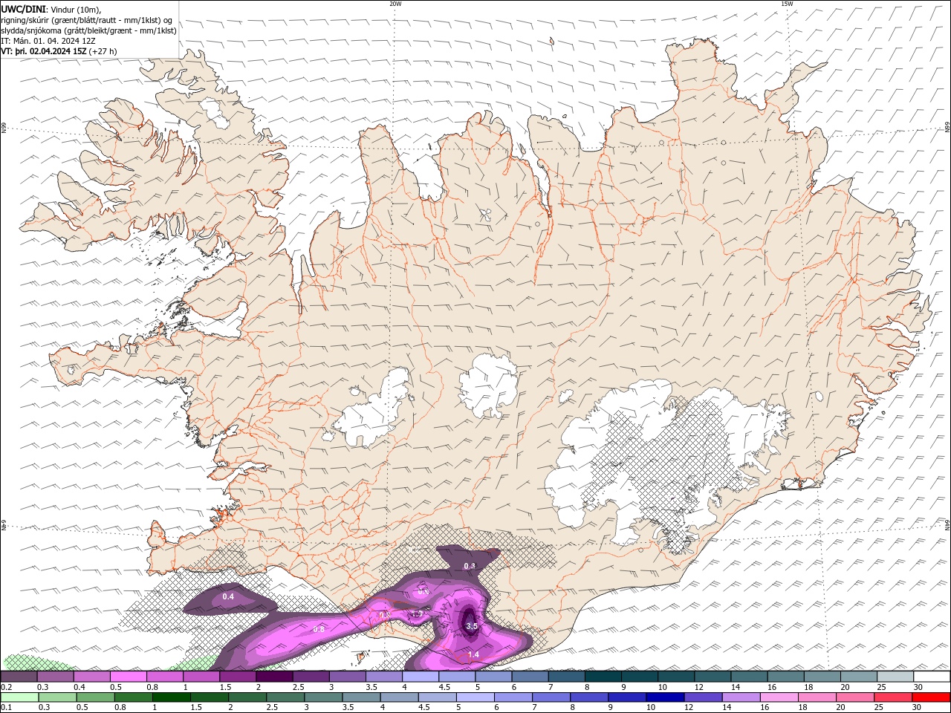Pick the lower-row blue swatch starting at 9
The height and width of the screenshot is (713, 951).
627,697
